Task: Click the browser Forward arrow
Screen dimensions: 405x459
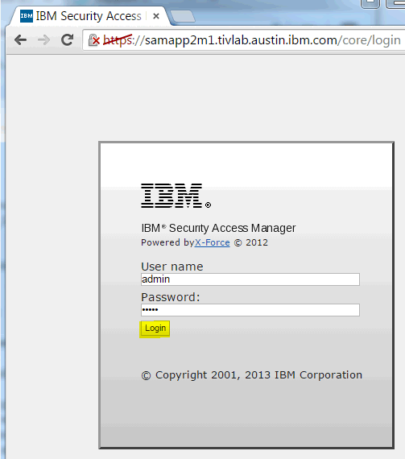Action: coord(44,39)
